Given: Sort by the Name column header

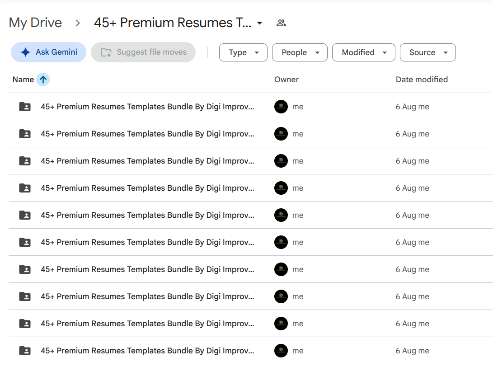Looking at the screenshot, I should (x=23, y=80).
